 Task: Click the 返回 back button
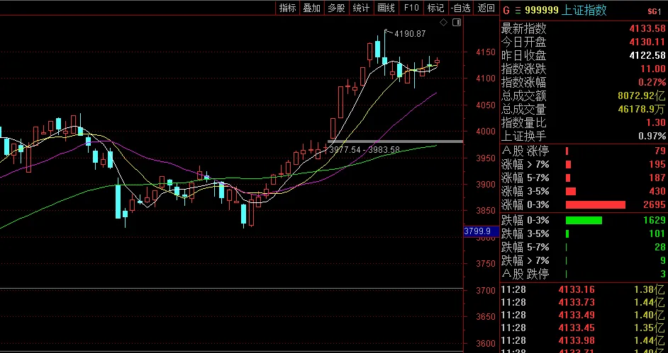486,8
